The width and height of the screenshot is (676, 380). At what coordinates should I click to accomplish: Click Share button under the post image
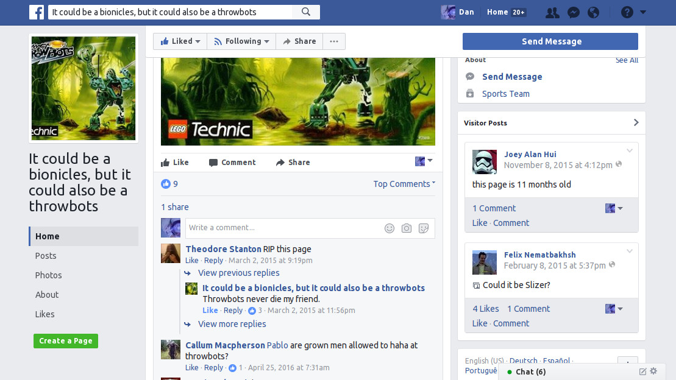click(293, 163)
